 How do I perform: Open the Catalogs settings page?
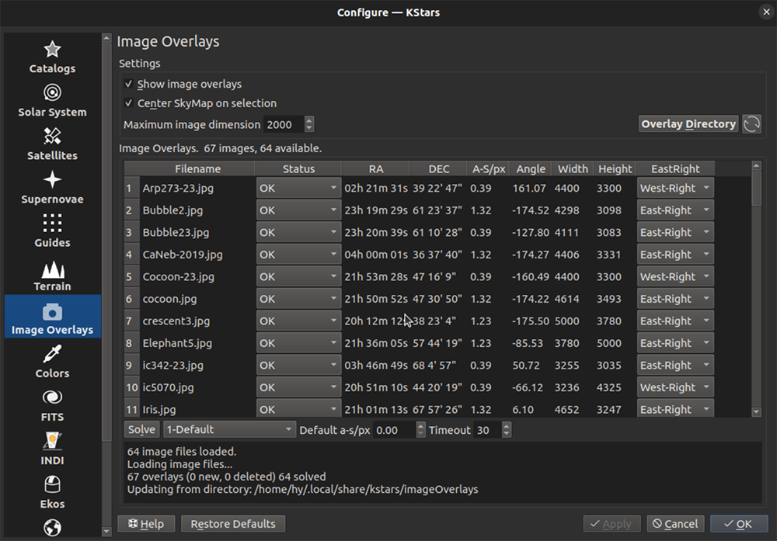[x=52, y=58]
